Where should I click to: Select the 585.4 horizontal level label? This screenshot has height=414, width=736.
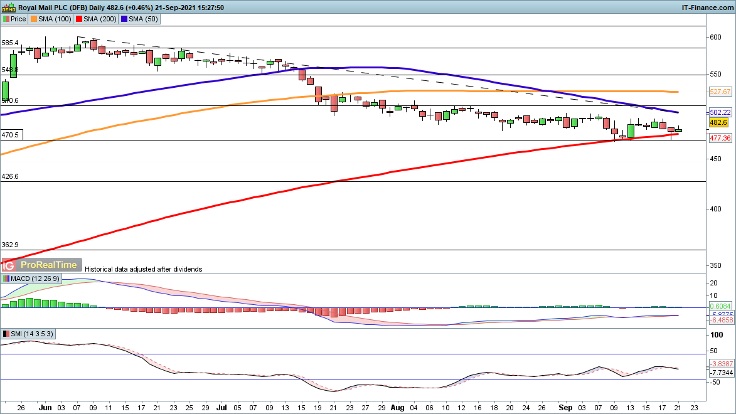click(10, 43)
